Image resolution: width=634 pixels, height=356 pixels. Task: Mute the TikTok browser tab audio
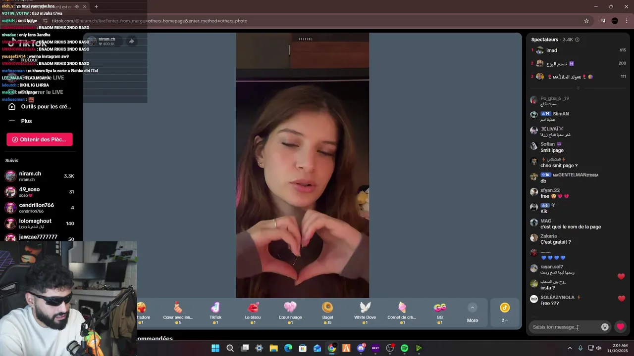pos(76,6)
